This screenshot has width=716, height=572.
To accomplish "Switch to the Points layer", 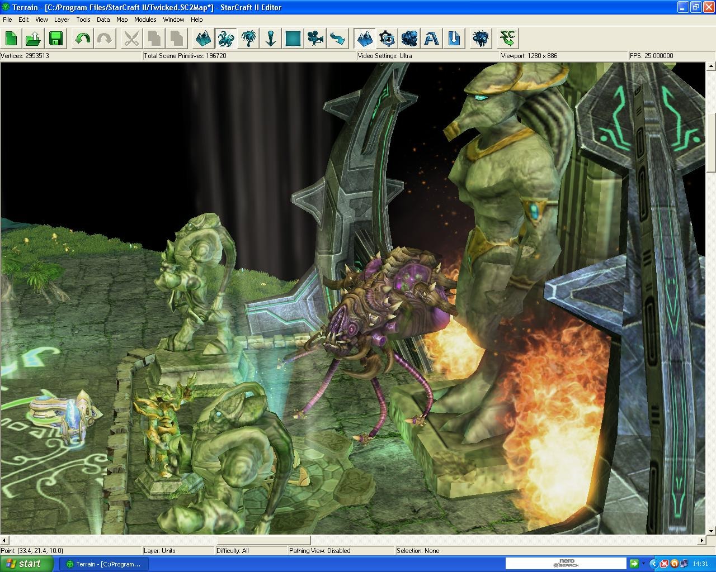I will point(270,39).
